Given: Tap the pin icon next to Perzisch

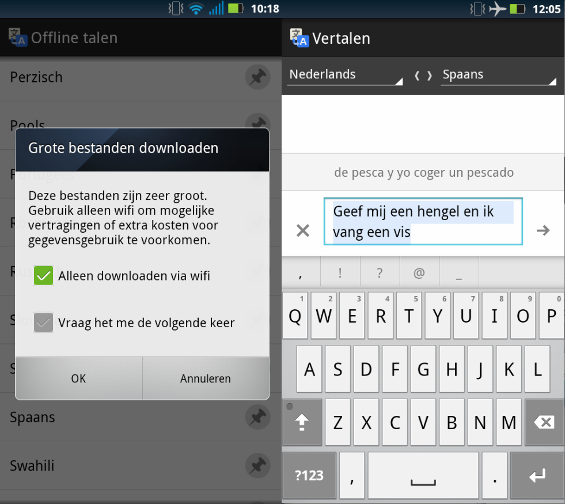Looking at the screenshot, I should click(x=257, y=77).
